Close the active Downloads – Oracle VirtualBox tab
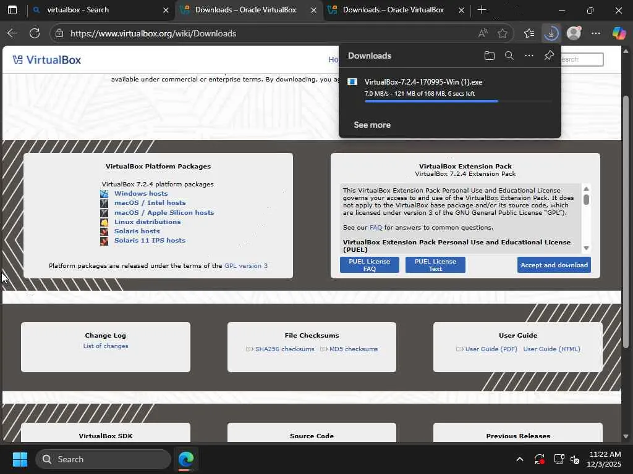This screenshot has width=633, height=474. 313,10
